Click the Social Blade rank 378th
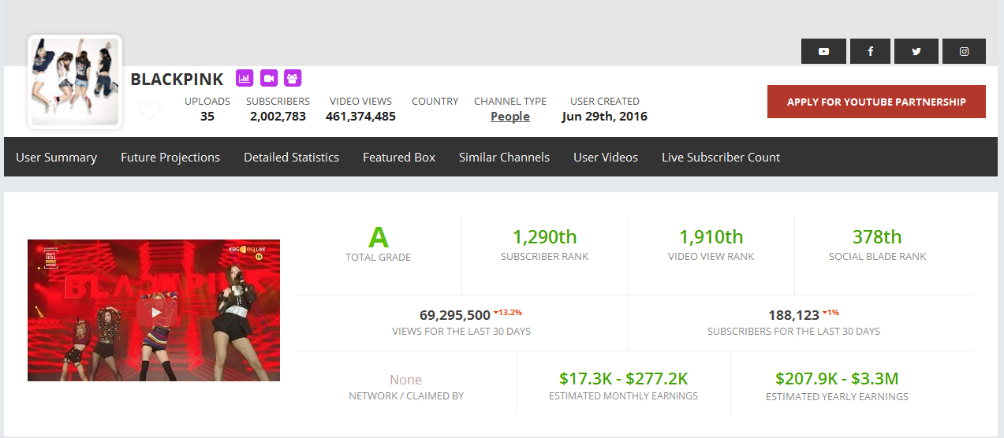1004x438 pixels. (x=877, y=236)
